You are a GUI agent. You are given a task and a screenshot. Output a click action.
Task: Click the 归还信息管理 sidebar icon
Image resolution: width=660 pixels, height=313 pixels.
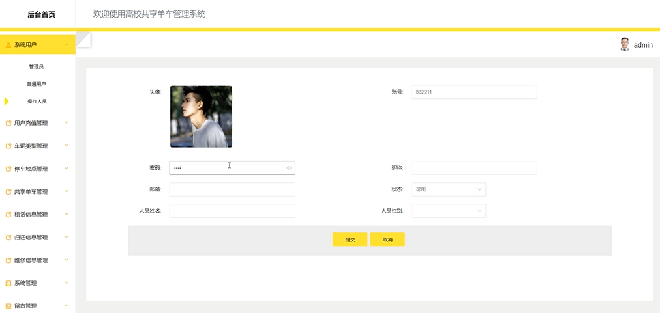point(8,238)
